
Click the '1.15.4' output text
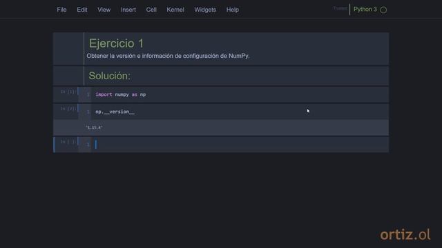pos(94,127)
